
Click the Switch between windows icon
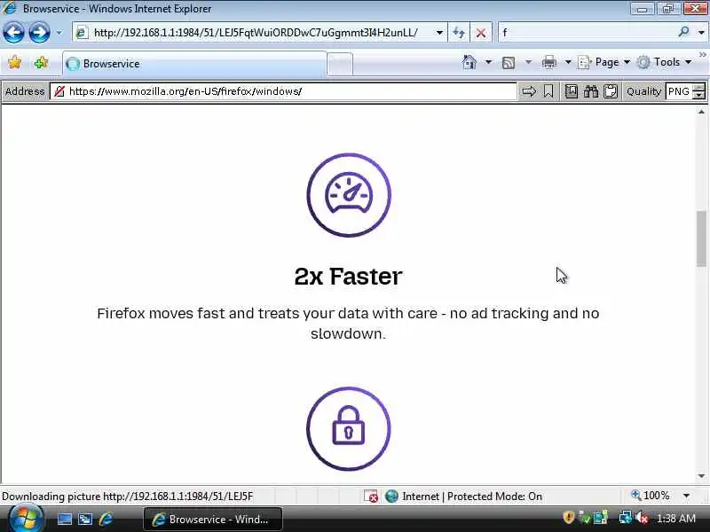click(85, 519)
